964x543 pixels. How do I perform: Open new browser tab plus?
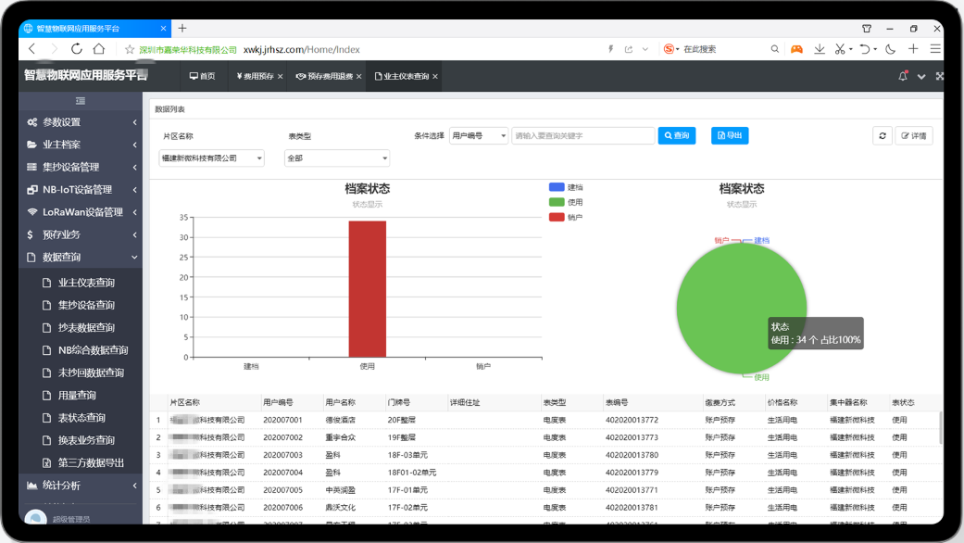click(182, 28)
